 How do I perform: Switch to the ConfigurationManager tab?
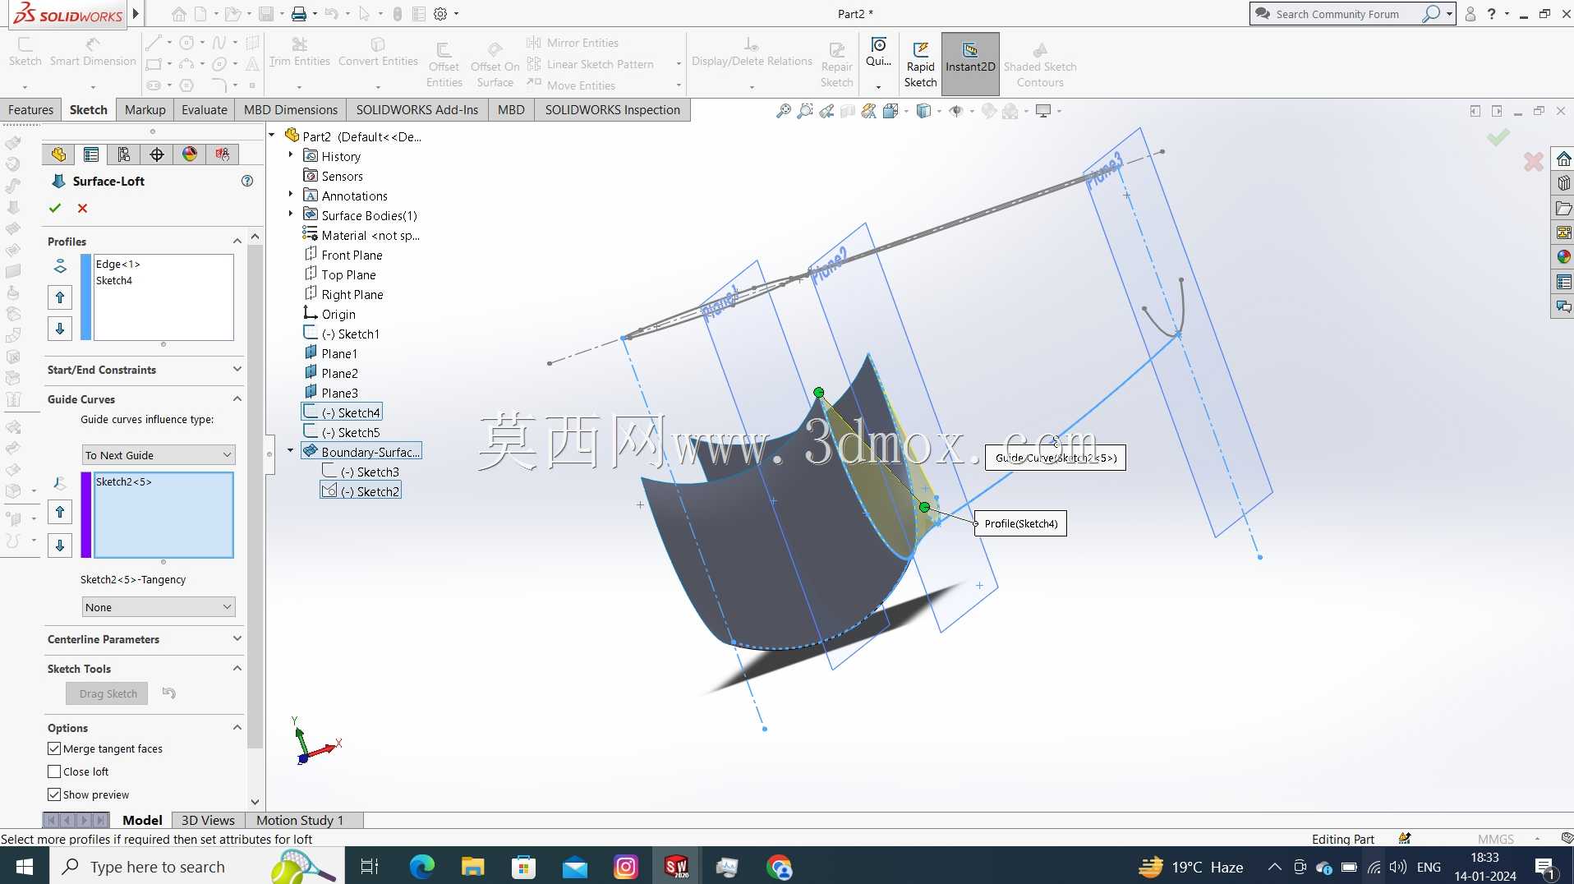click(124, 154)
